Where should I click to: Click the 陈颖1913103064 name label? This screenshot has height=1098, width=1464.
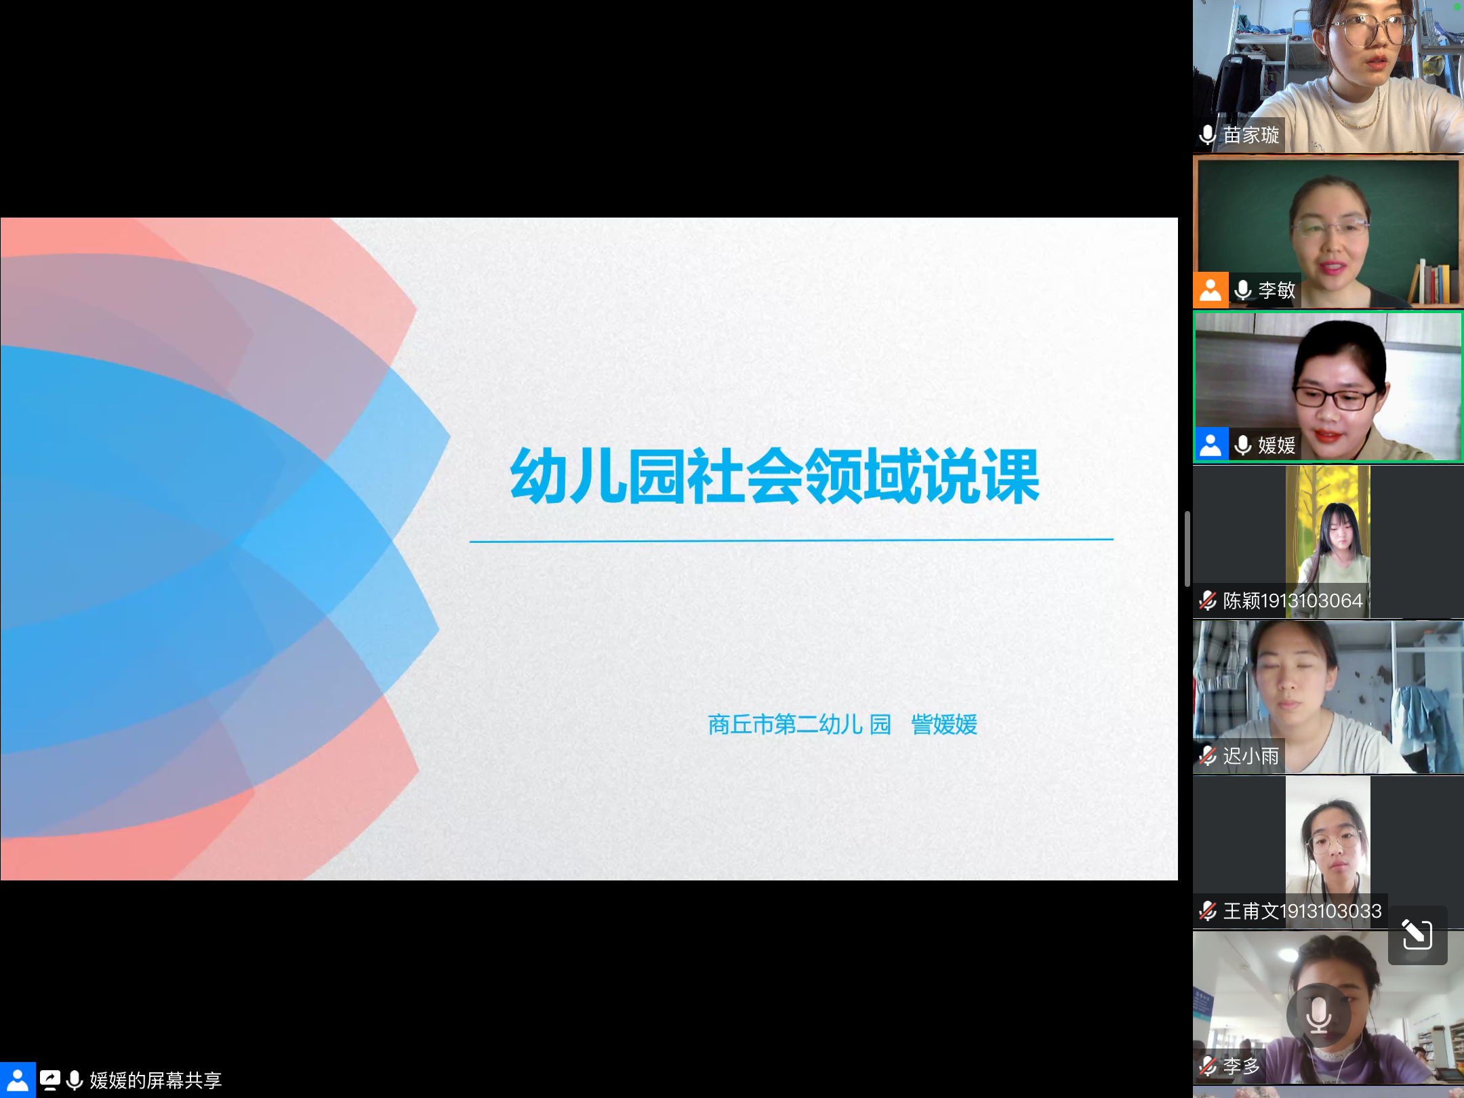(x=1293, y=601)
